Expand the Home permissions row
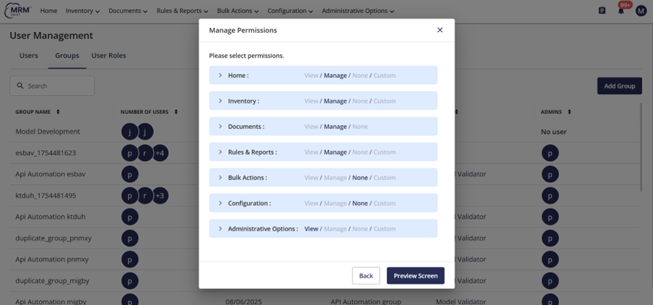 [220, 75]
